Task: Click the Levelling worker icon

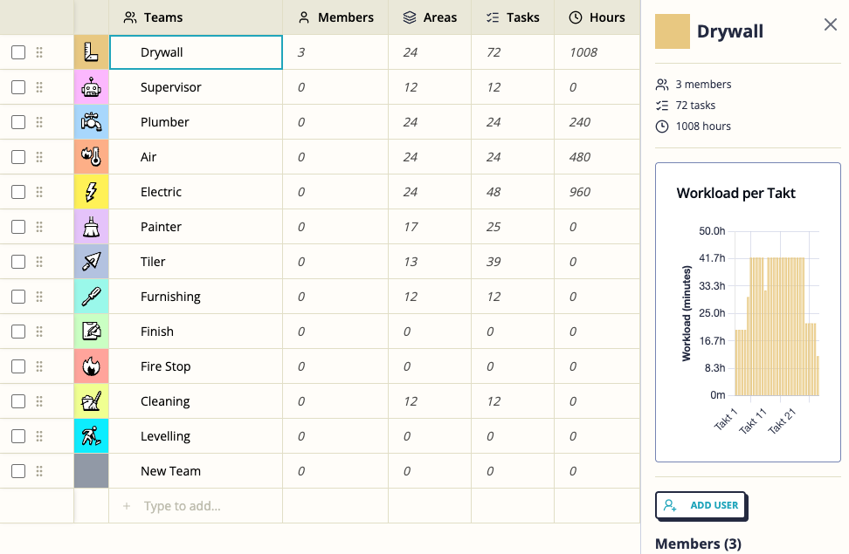Action: tap(91, 436)
